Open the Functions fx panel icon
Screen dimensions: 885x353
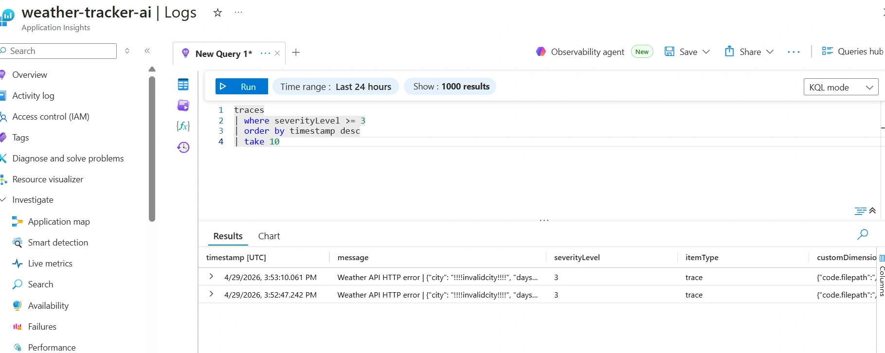pos(183,126)
